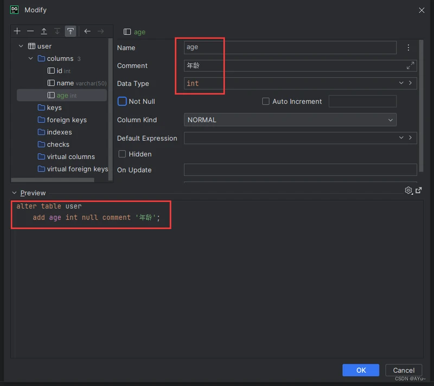This screenshot has width=434, height=386.
Task: Click the OK button
Action: click(361, 370)
